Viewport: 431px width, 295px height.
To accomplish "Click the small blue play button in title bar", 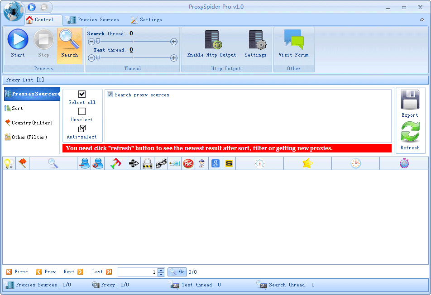I will tap(32, 7).
